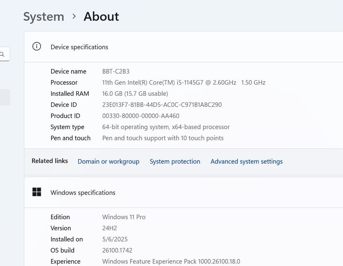Click the Device ID value

(162, 105)
